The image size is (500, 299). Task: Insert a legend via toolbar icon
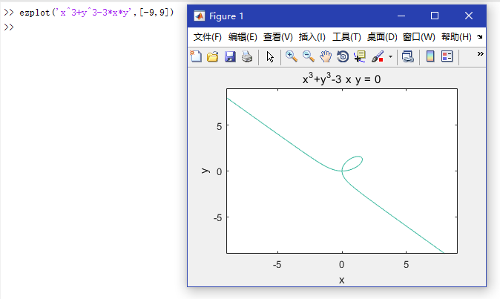click(447, 56)
